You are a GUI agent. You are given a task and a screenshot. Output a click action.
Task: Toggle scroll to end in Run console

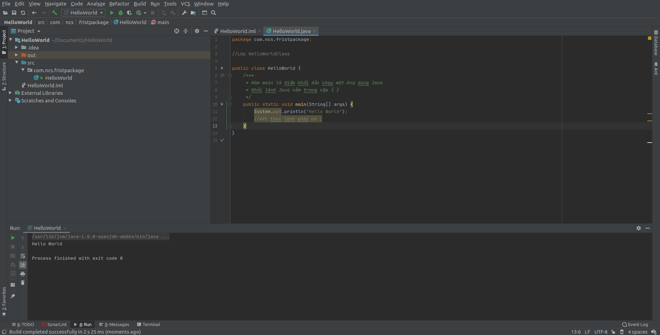23,265
